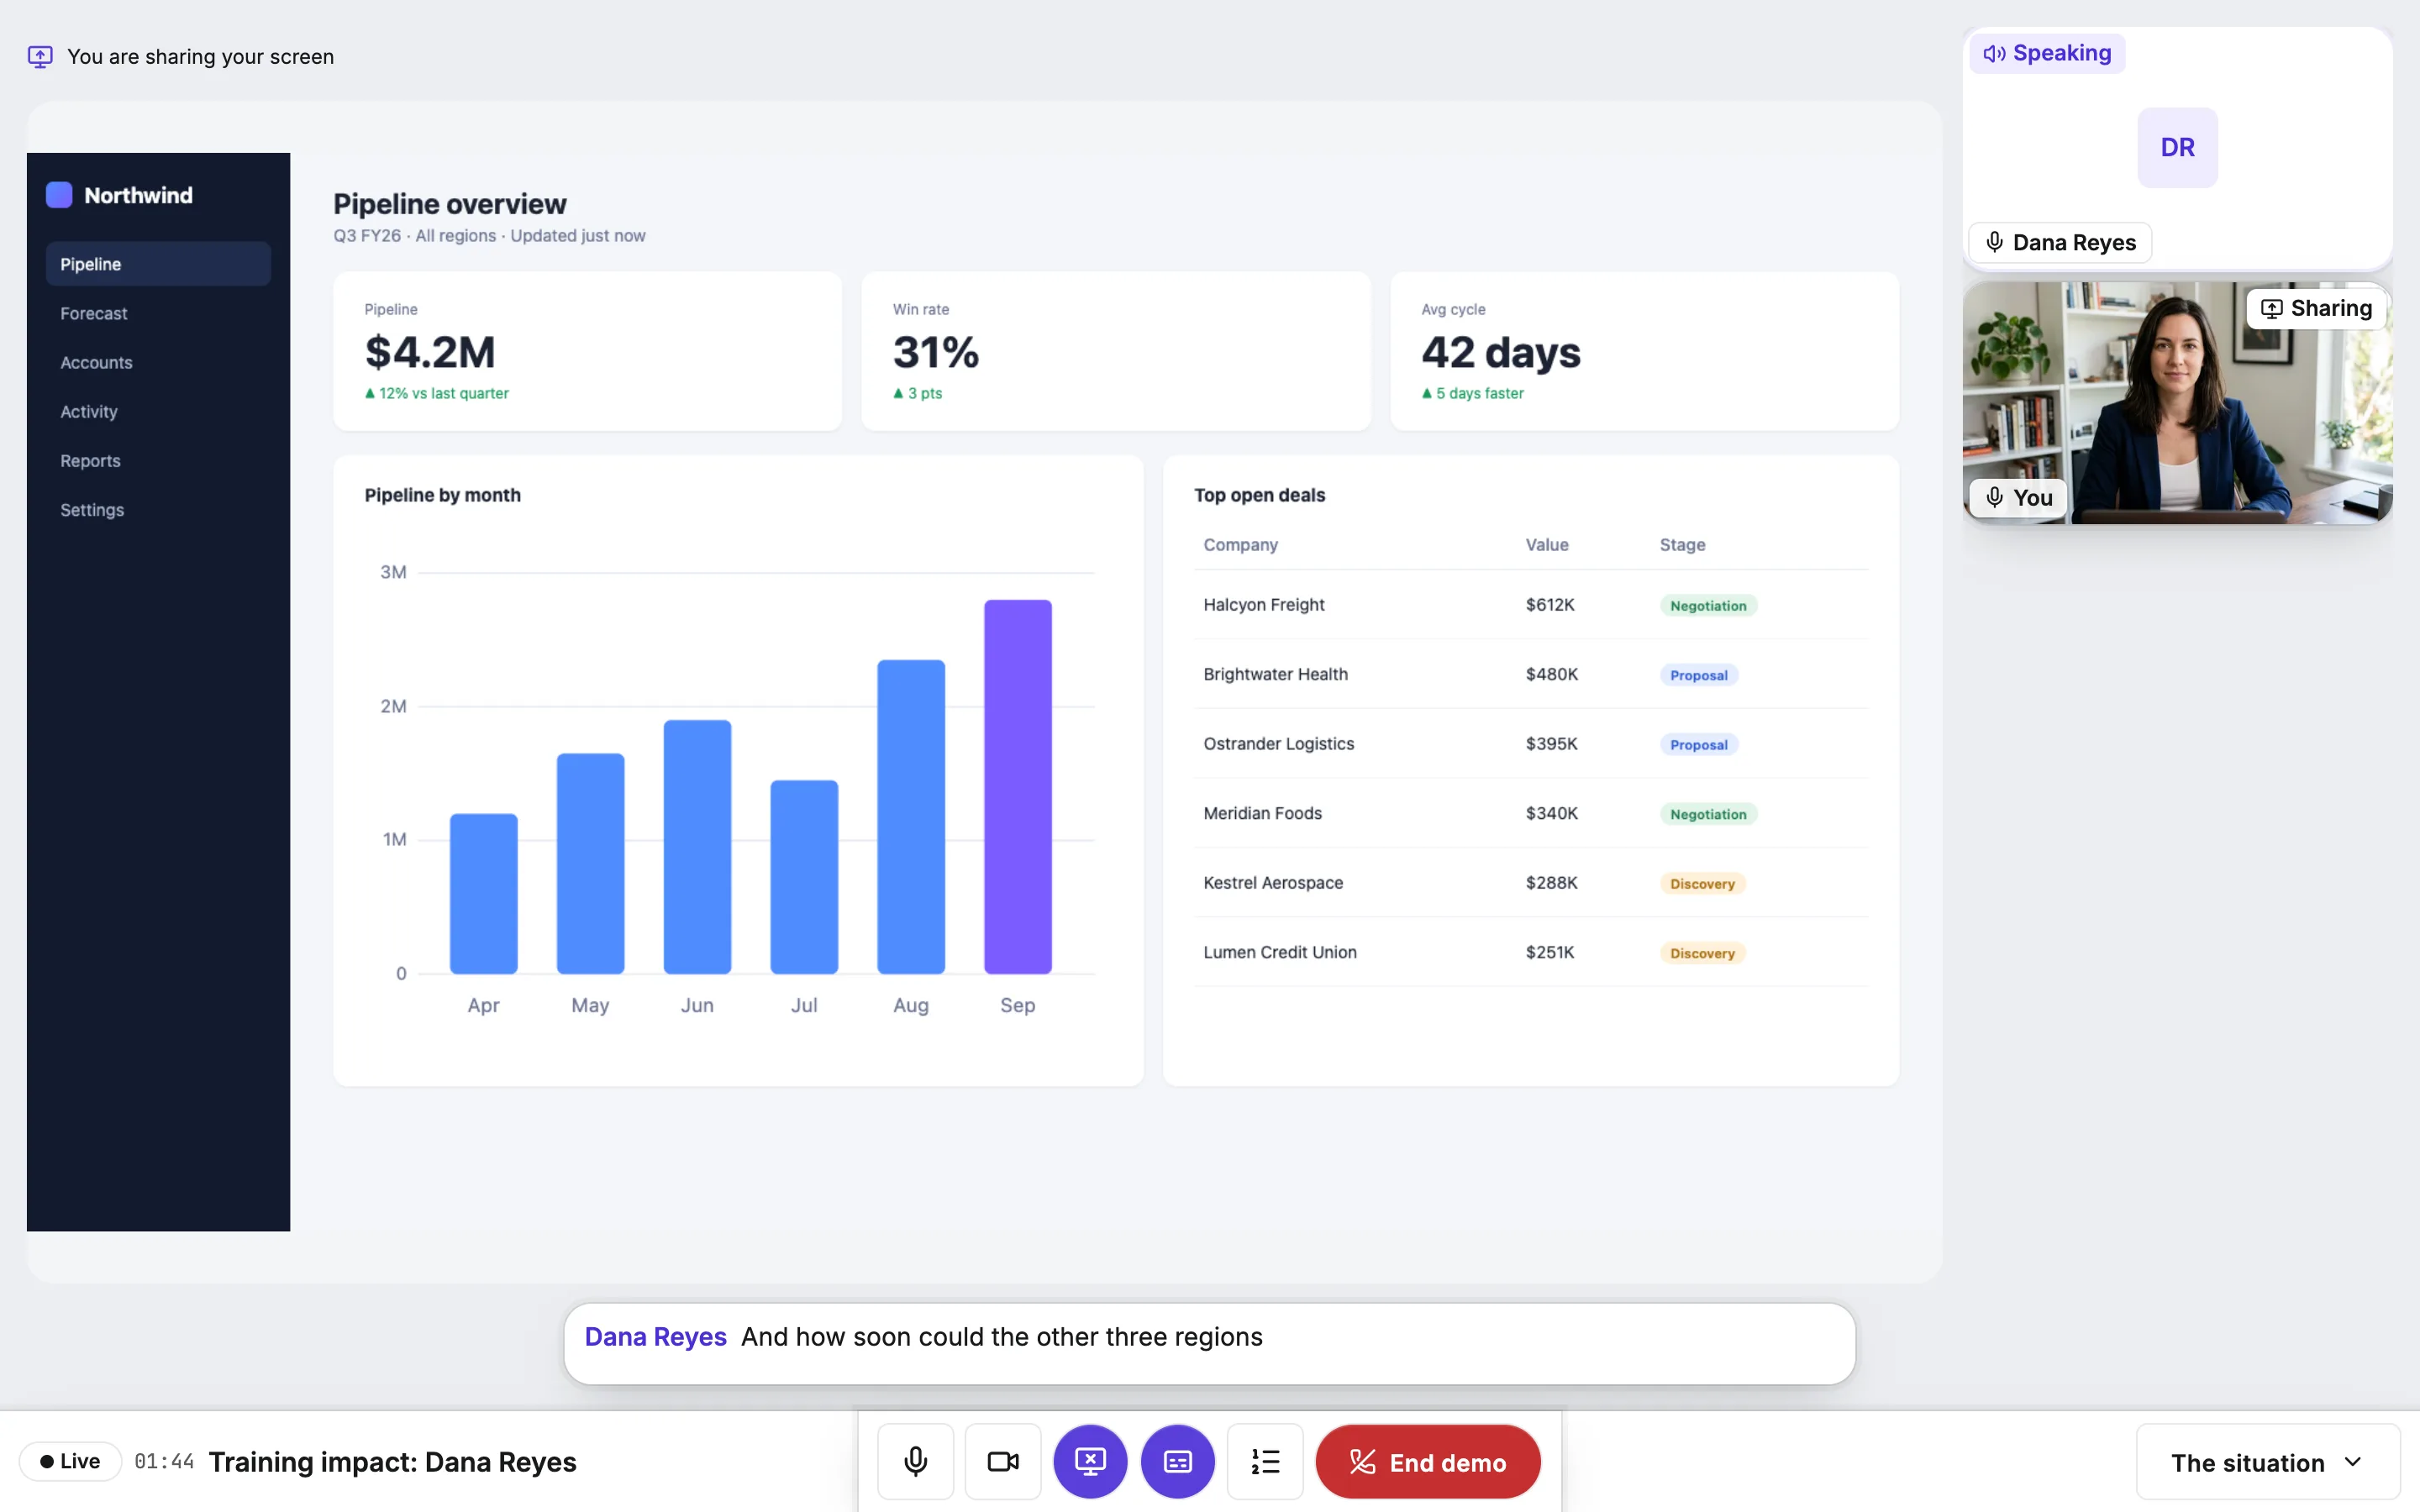Open Settings in the sidebar

158,509
